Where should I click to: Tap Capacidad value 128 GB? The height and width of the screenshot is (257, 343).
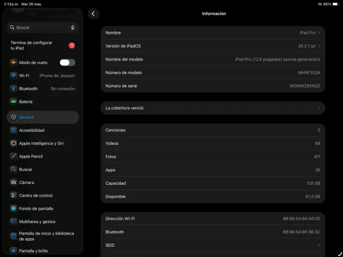pos(313,183)
